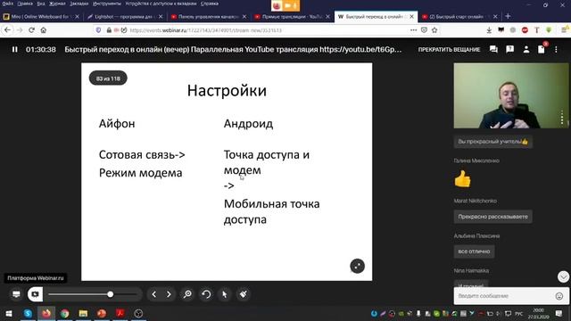Open the 'Справка' menu
The height and width of the screenshot is (321, 571).
[210, 4]
